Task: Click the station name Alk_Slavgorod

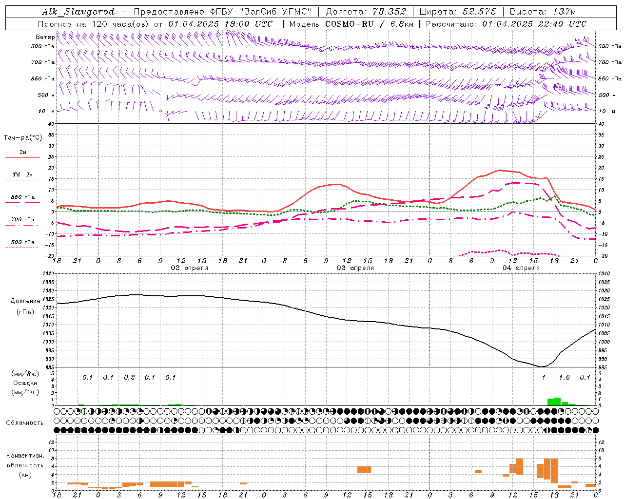Action: (78, 12)
